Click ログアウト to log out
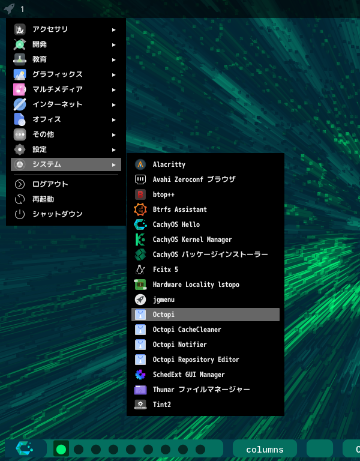 tap(50, 184)
